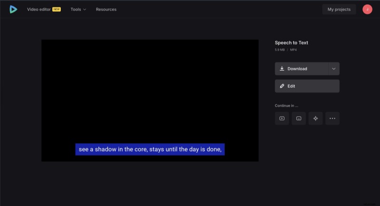Click the MP4 file format label
Screen dimensions: 380x206
(293, 49)
